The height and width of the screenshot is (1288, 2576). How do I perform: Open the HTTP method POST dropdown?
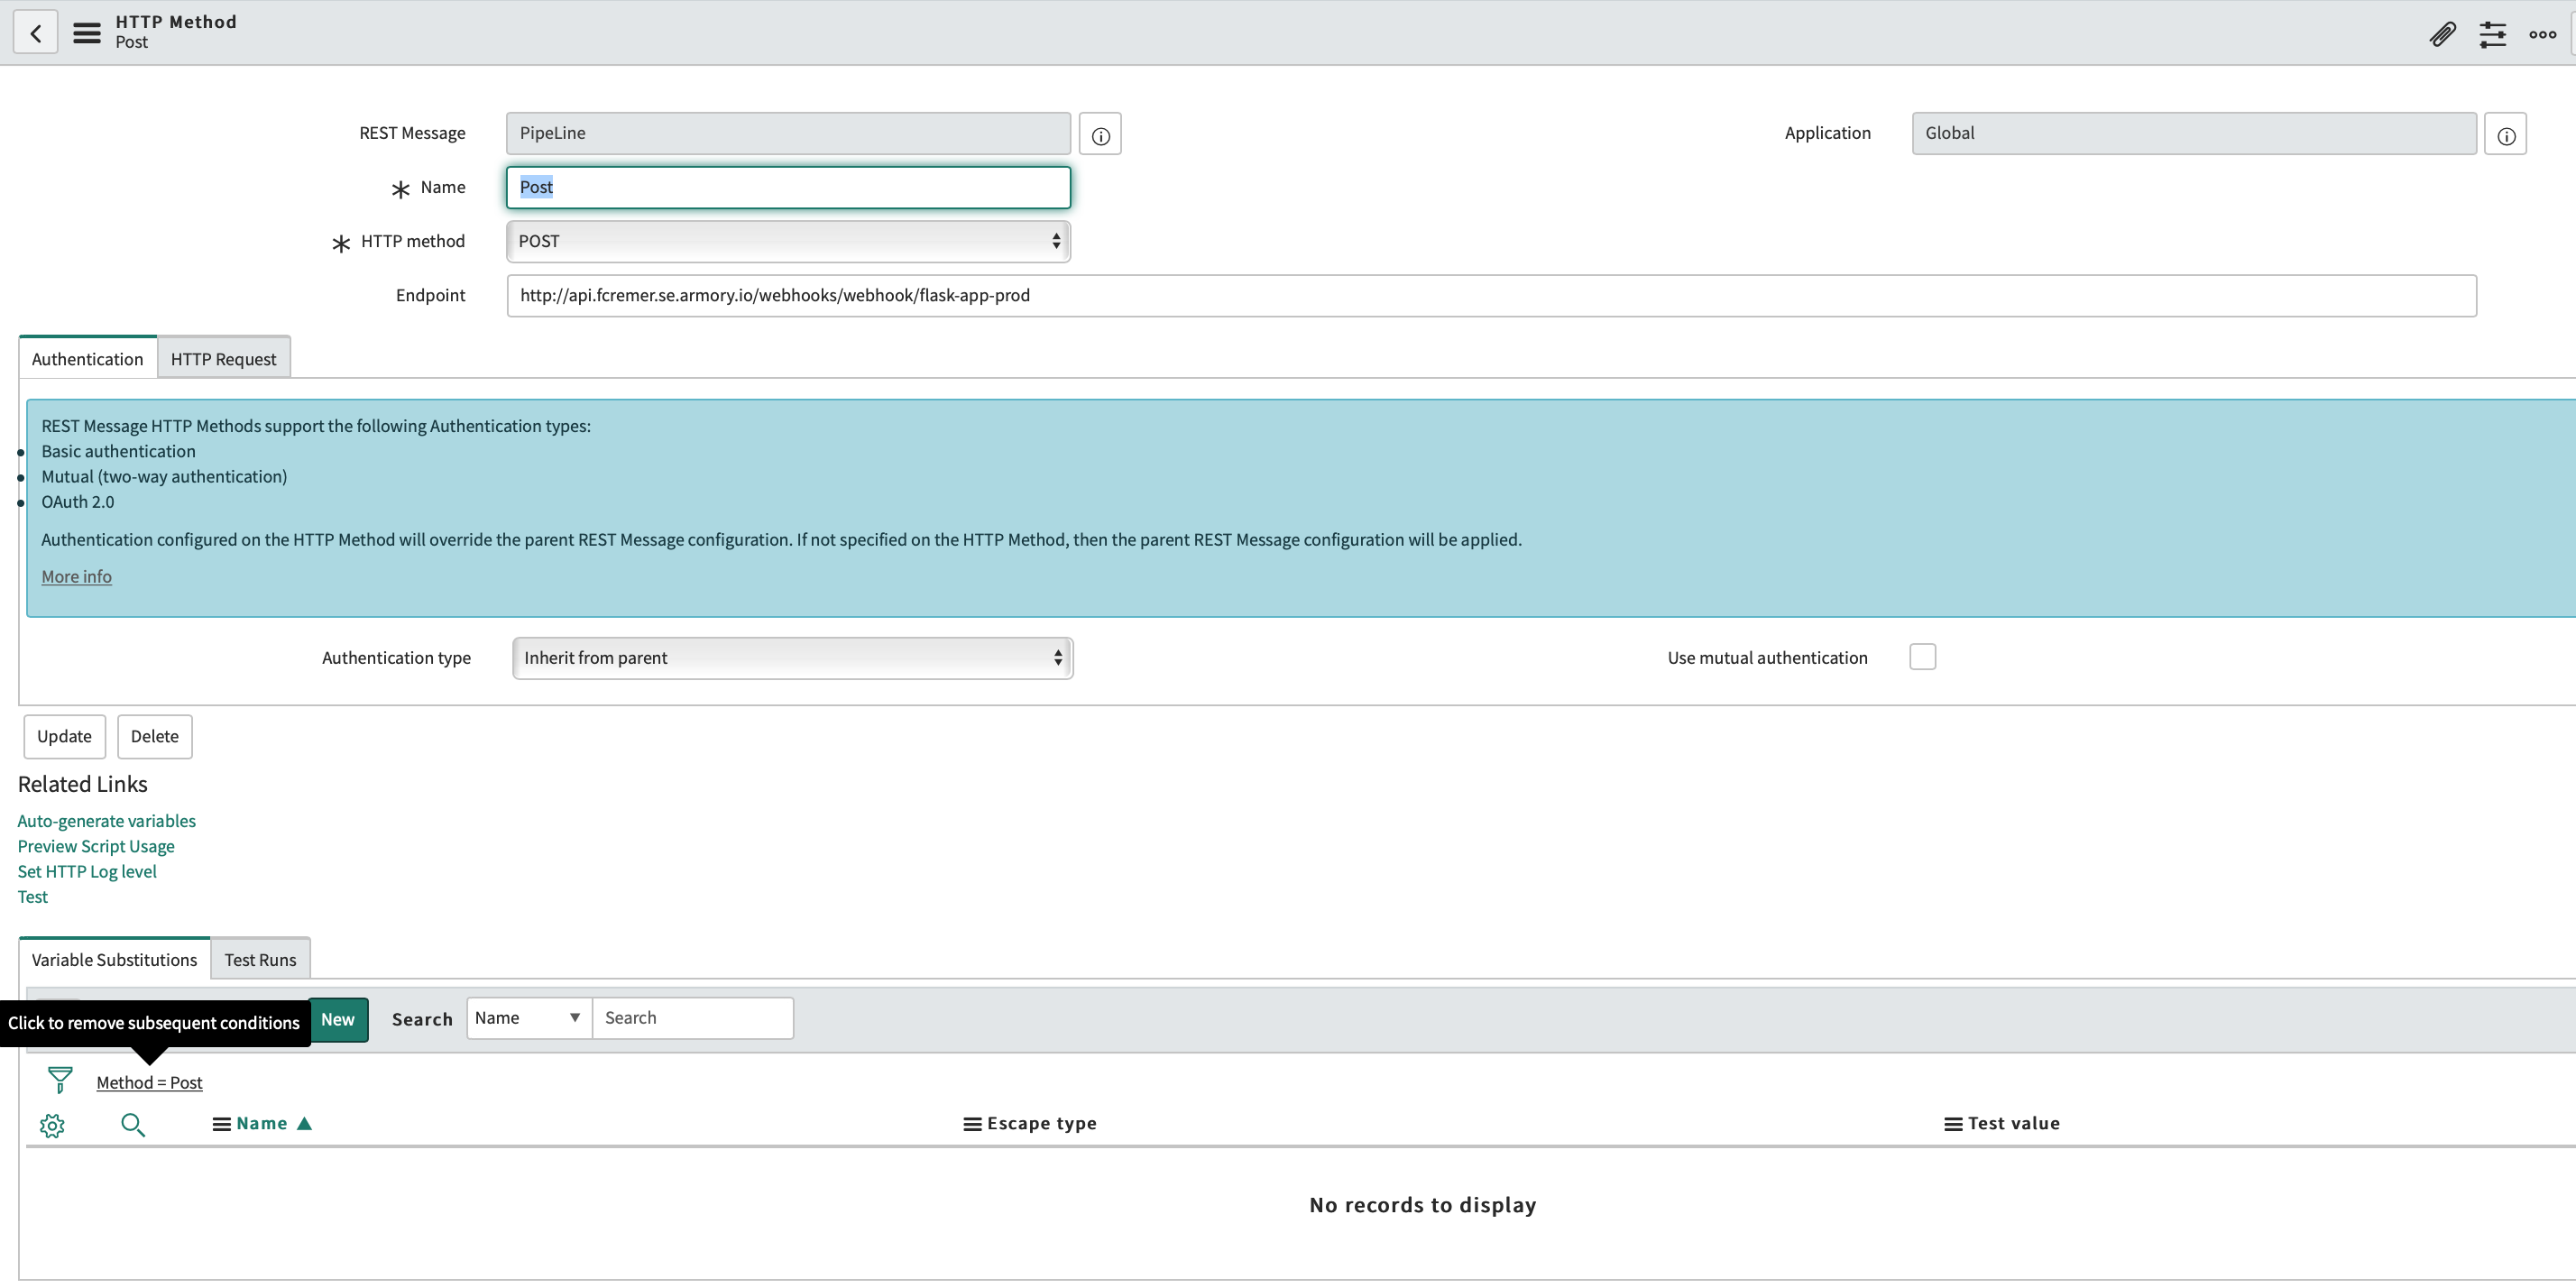point(788,241)
